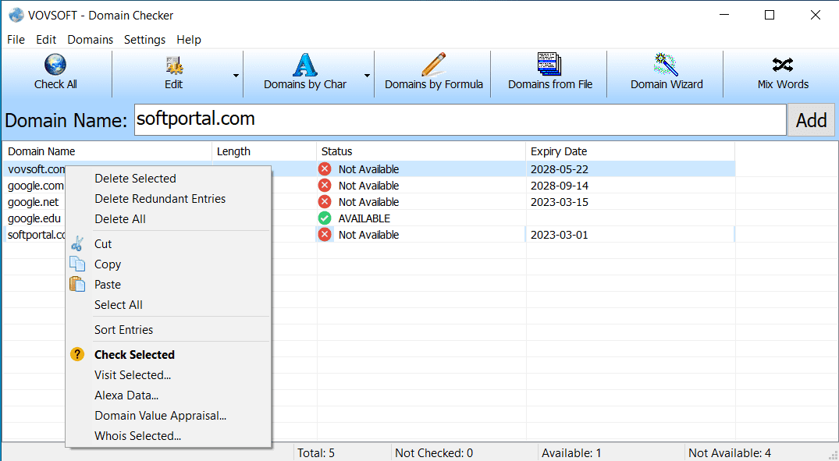Click Available: 1 in status bar
The width and height of the screenshot is (839, 461).
(x=571, y=453)
